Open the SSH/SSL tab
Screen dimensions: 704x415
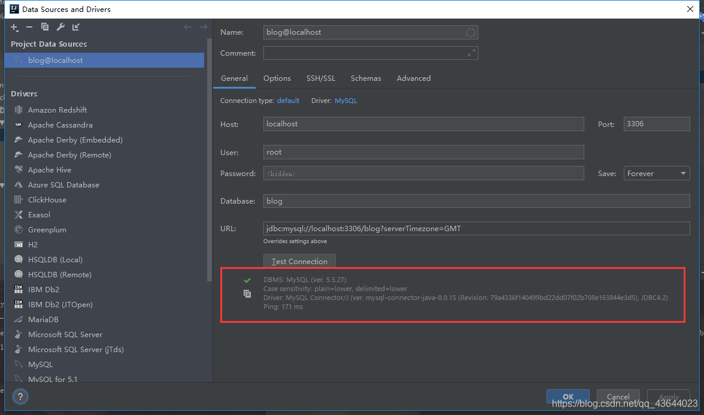[321, 78]
